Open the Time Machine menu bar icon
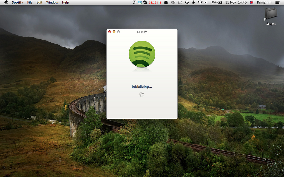This screenshot has height=177, width=284. click(x=187, y=2)
